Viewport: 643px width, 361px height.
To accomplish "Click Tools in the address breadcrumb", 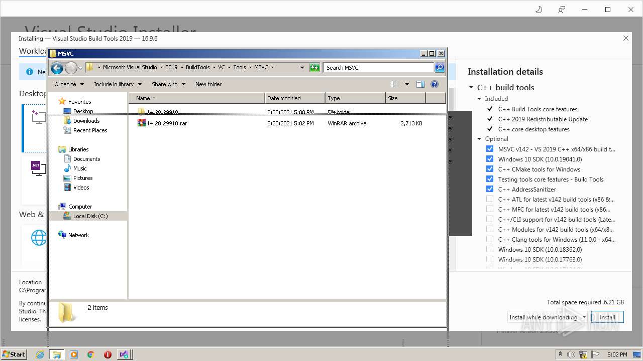I will (x=240, y=67).
